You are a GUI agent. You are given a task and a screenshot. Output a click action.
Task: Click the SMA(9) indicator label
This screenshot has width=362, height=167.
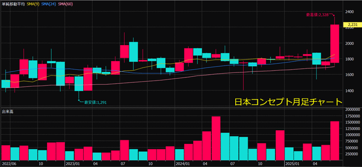33,4
